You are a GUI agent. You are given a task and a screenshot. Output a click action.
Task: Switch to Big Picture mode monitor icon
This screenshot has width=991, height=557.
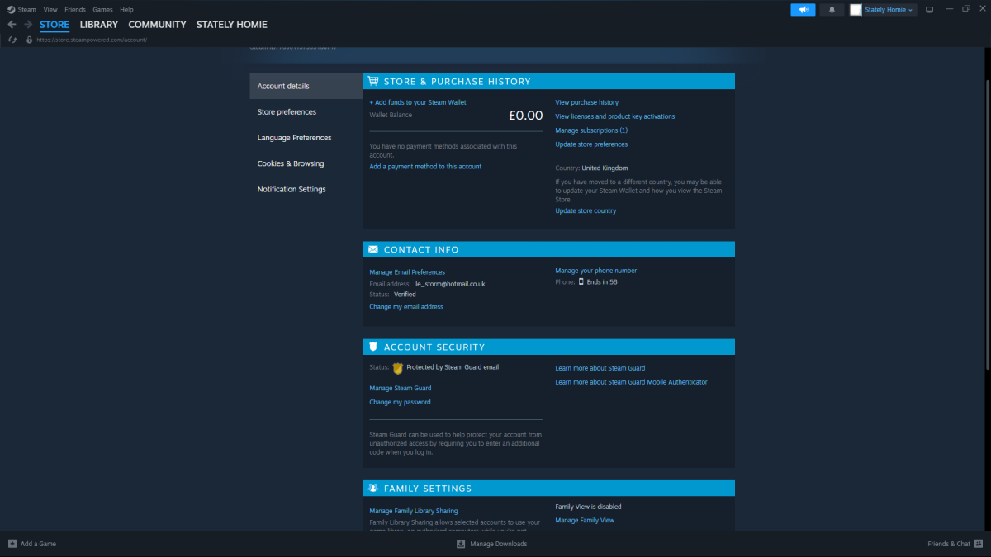click(929, 10)
